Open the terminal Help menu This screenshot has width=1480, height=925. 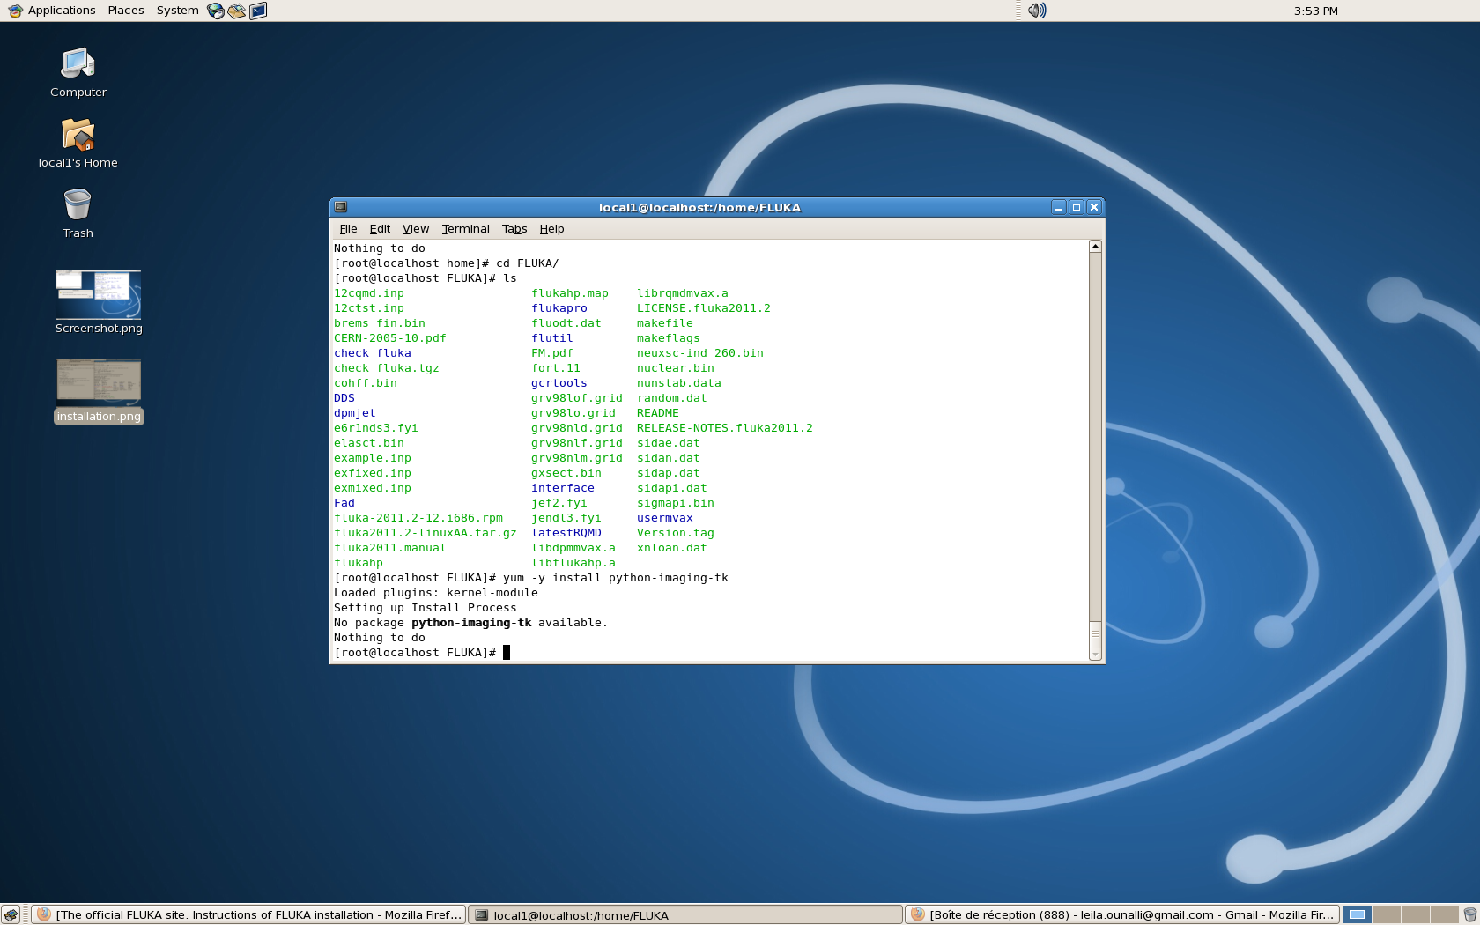point(551,228)
